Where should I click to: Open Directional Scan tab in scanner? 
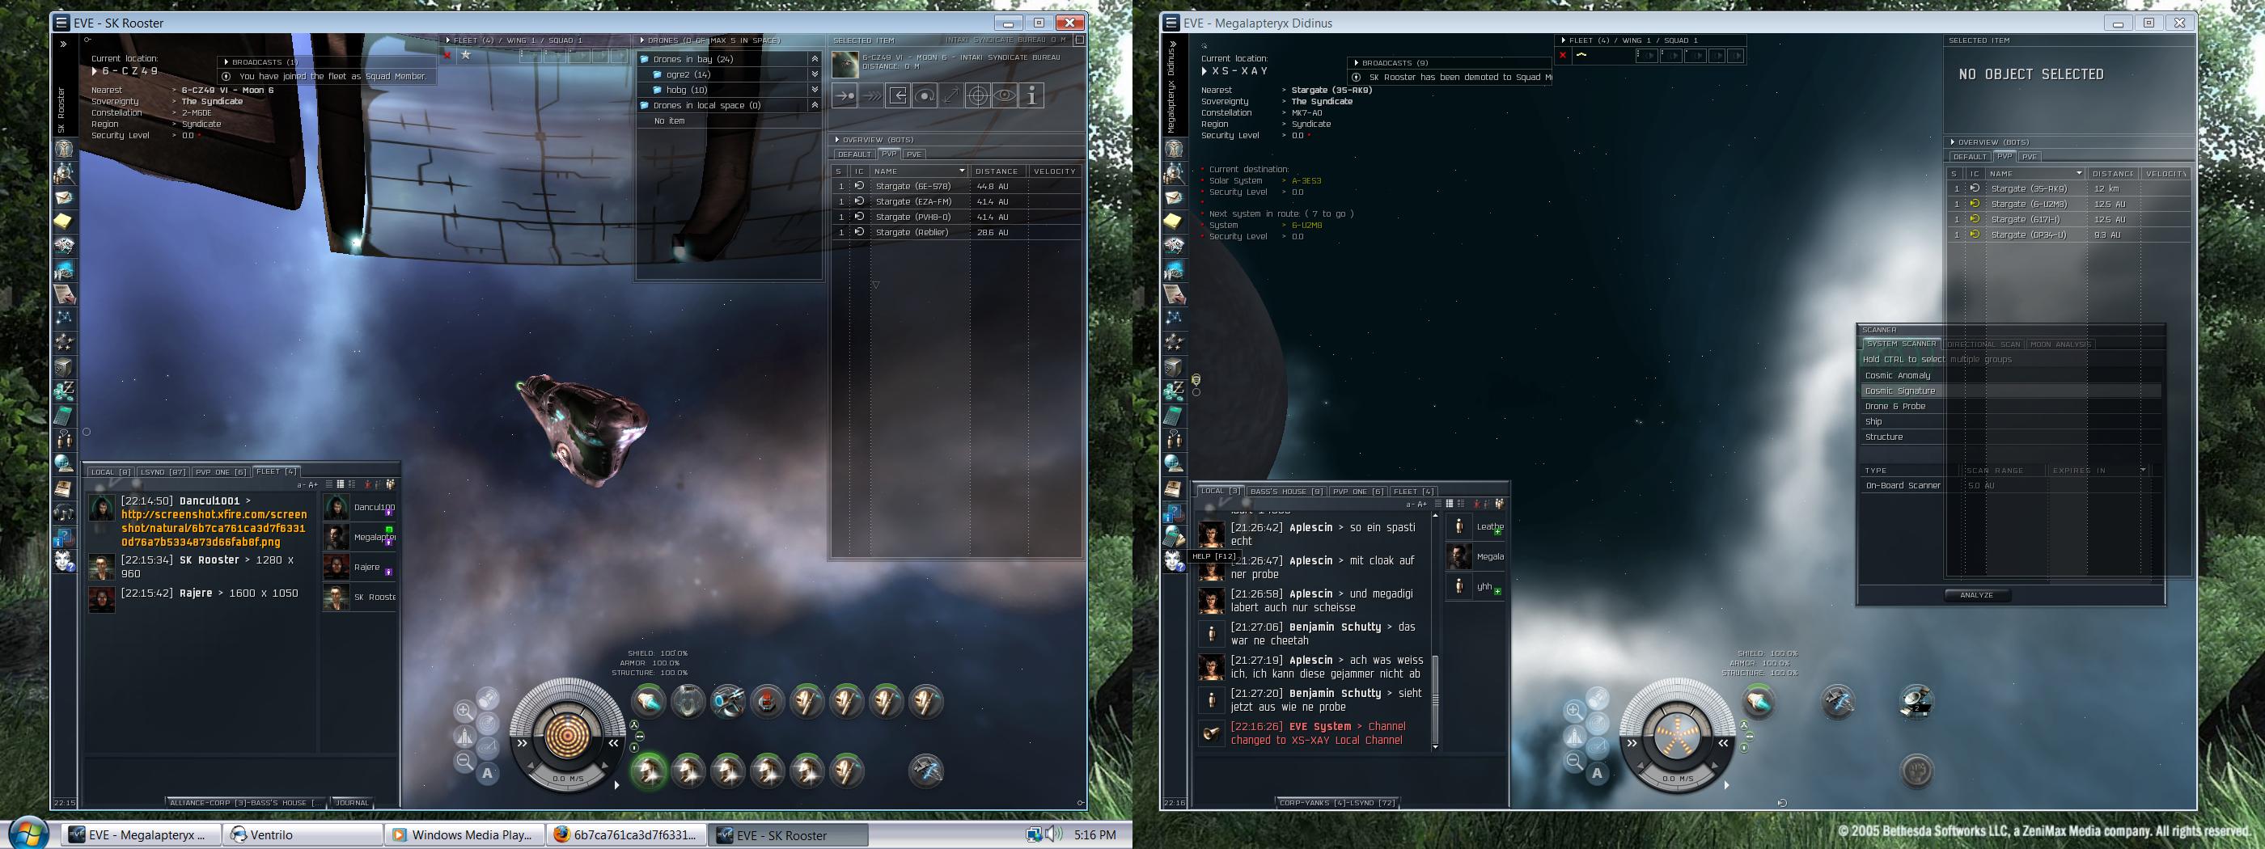1983,344
